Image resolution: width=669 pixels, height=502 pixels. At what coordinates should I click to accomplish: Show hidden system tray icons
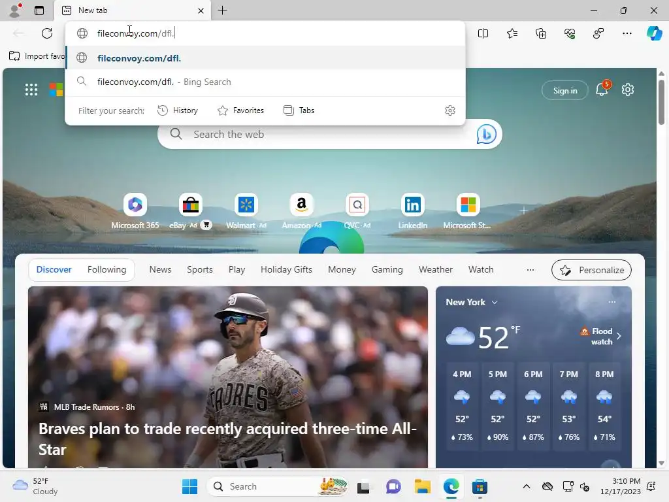(x=527, y=486)
